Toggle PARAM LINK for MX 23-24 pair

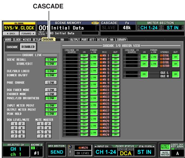tap(94, 133)
